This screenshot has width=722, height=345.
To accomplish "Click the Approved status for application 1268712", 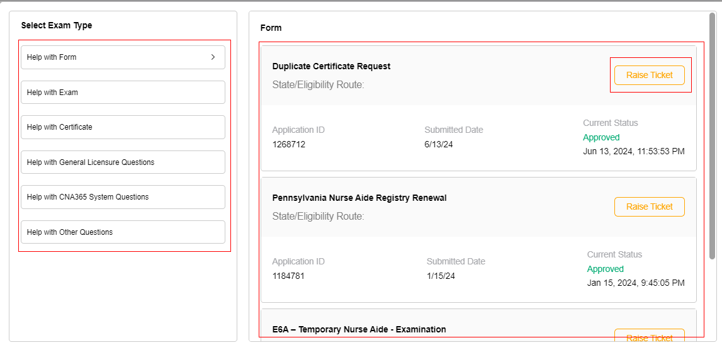I will (x=601, y=137).
